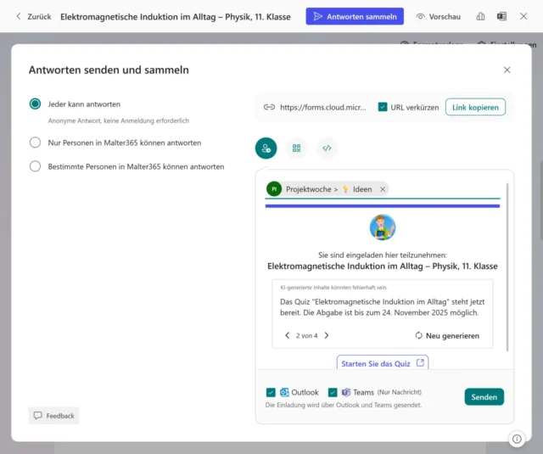Select the invite people share icon
The image size is (543, 454).
266,149
